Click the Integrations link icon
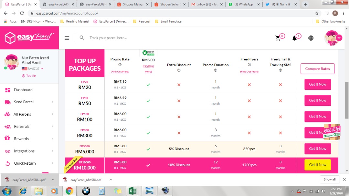The width and height of the screenshot is (349, 196). 7,151
